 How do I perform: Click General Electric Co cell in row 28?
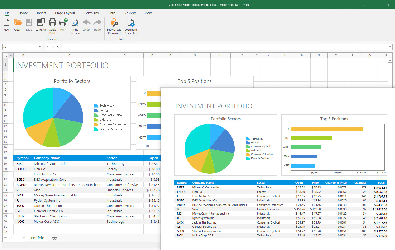click(70, 211)
